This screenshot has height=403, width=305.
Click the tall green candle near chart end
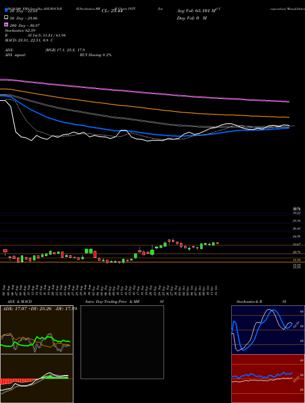click(201, 246)
